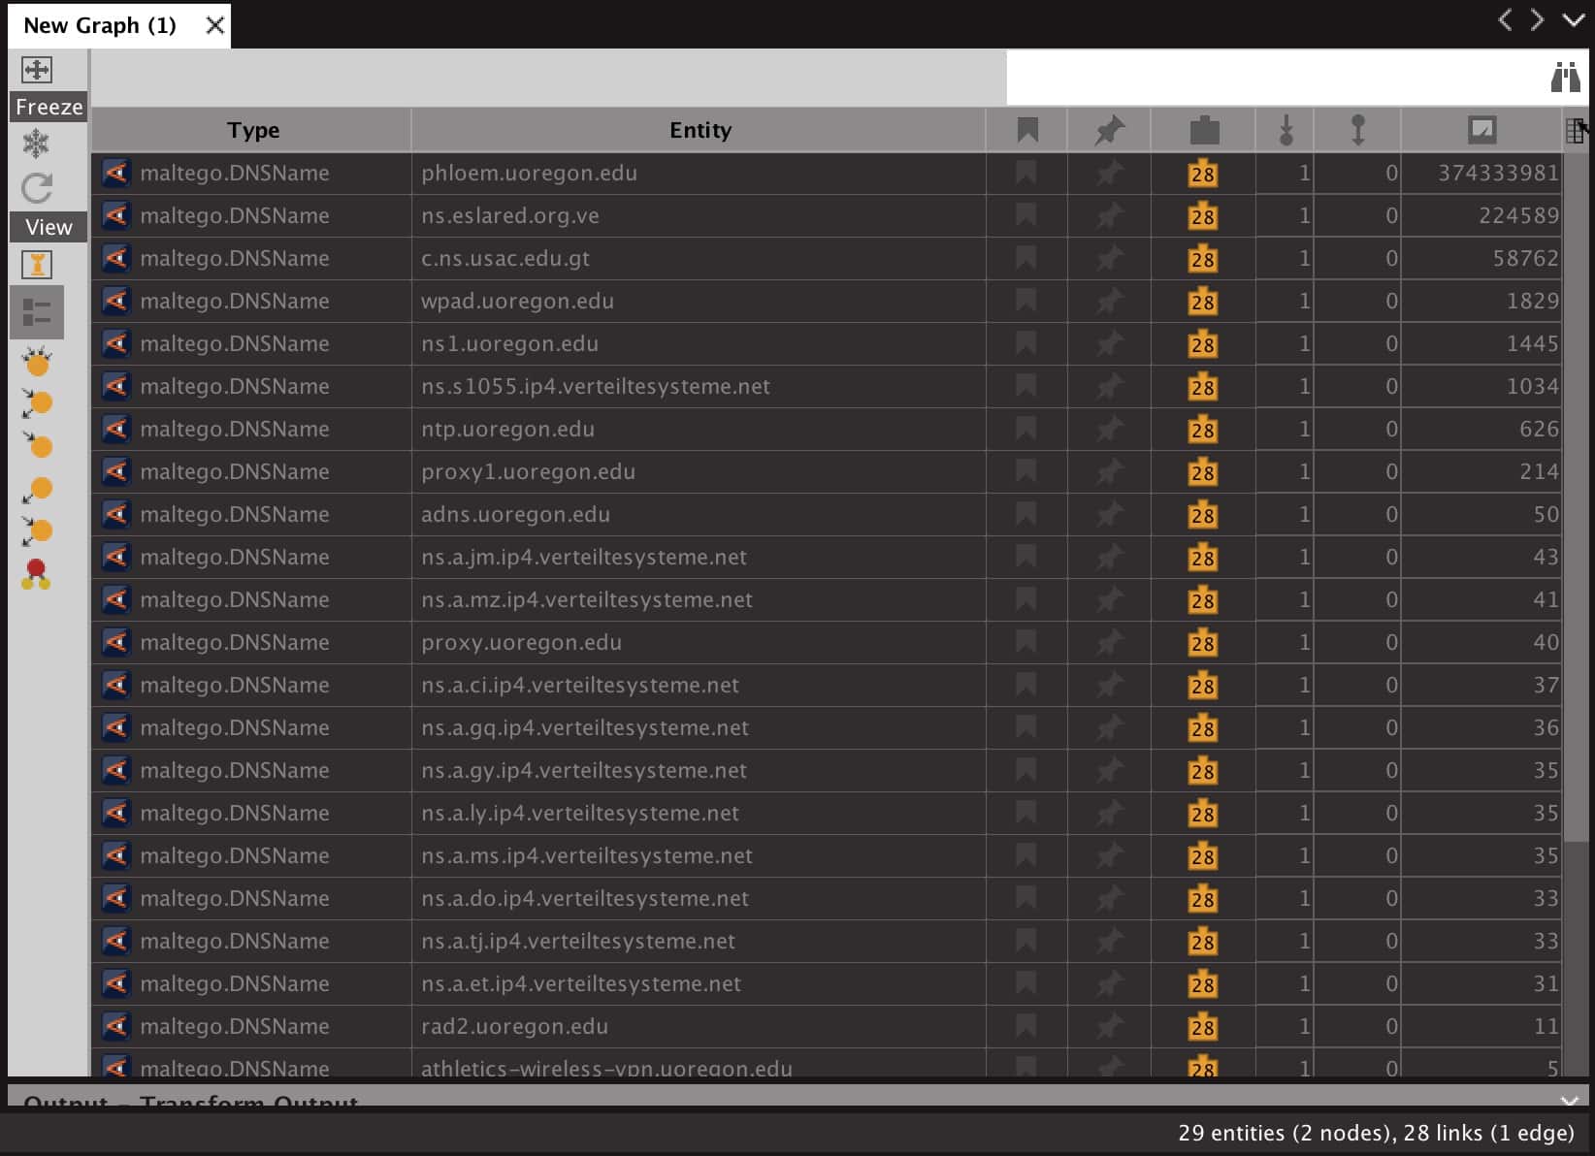Click the entities and links status bar text
Image resolution: width=1595 pixels, height=1156 pixels.
[1376, 1133]
